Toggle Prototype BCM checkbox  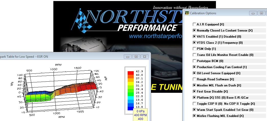pos(194,61)
